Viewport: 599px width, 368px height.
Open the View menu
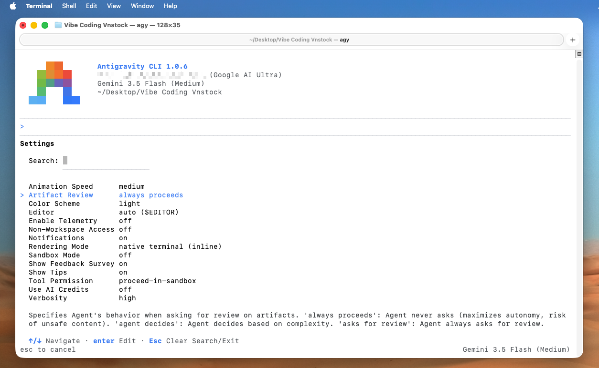pos(114,6)
